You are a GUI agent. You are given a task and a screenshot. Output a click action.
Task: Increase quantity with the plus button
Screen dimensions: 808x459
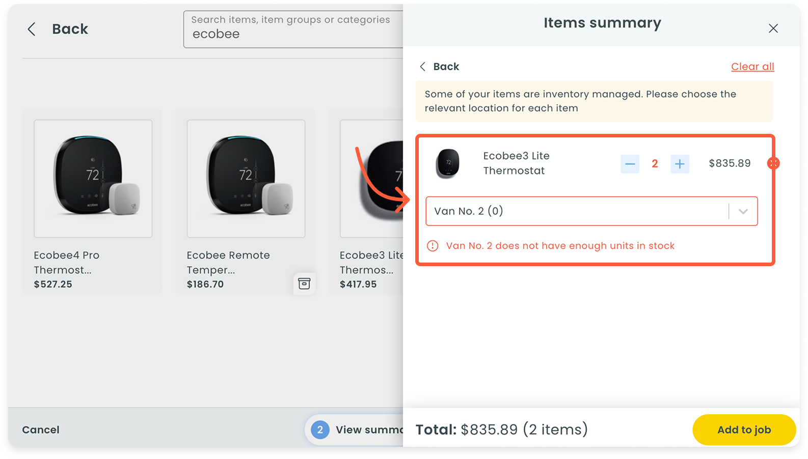coord(680,164)
